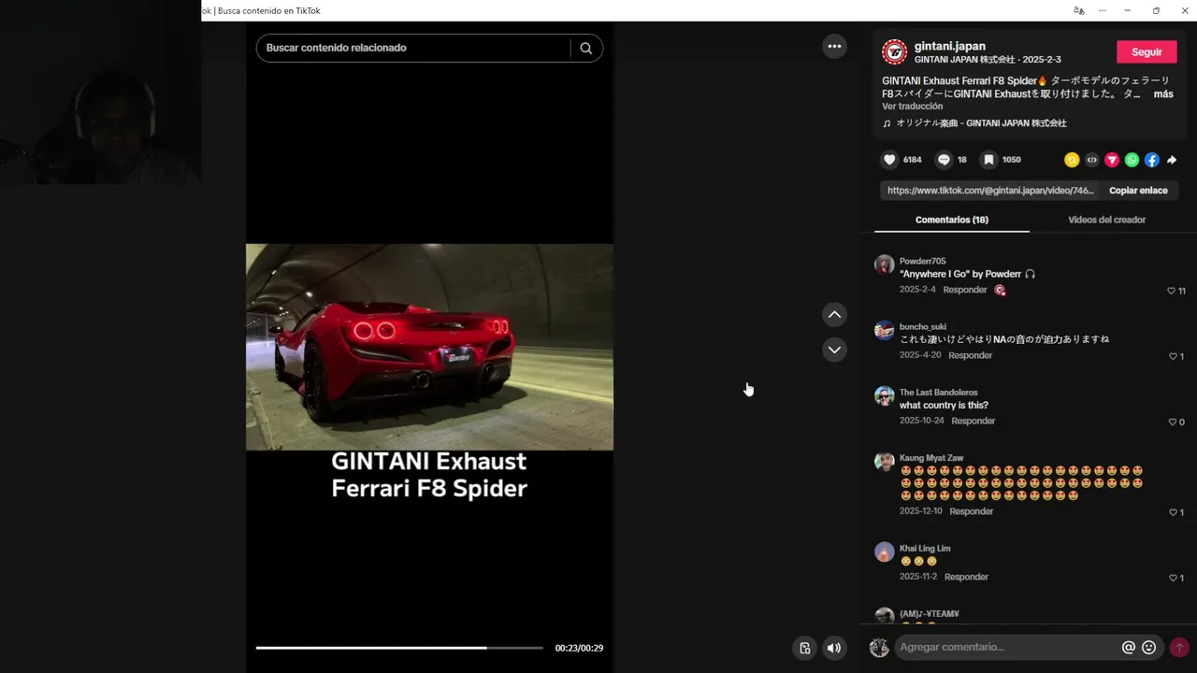Open Powderr705 username
Screen dimensions: 1197x673
922,261
